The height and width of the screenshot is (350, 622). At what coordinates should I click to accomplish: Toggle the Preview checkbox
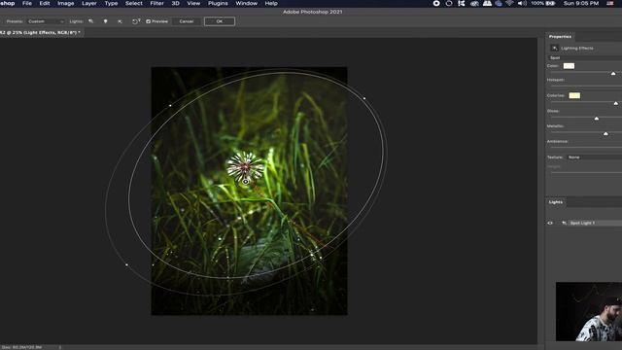(149, 21)
